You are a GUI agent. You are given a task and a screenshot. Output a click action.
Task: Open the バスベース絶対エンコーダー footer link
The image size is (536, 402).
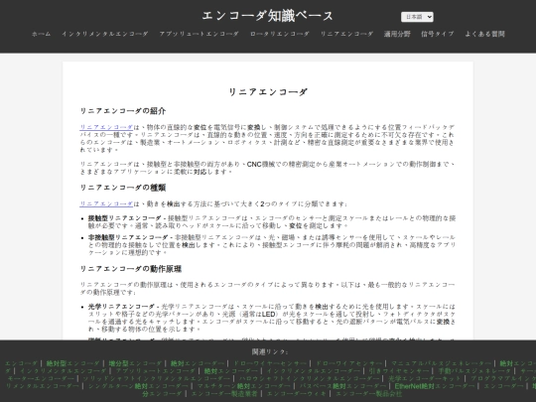point(342,386)
